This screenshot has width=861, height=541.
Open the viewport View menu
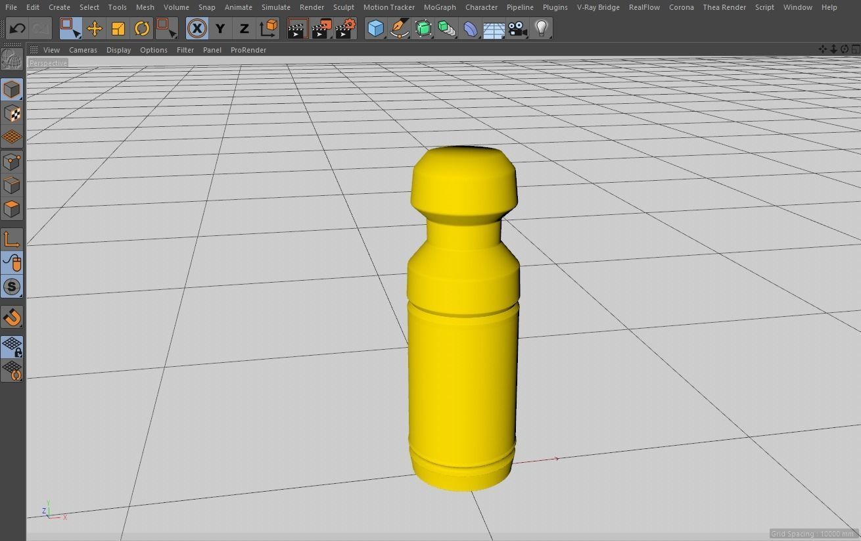51,50
